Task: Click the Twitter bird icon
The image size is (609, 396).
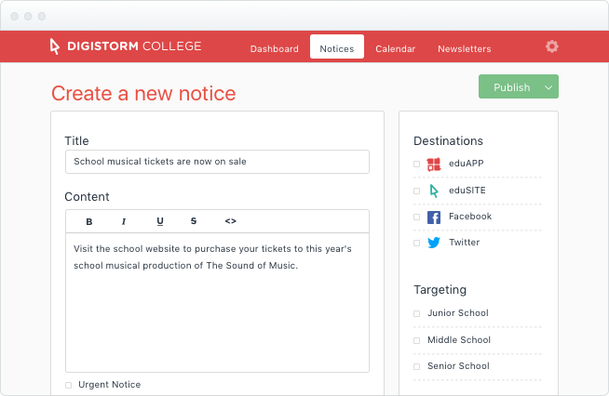Action: point(434,243)
